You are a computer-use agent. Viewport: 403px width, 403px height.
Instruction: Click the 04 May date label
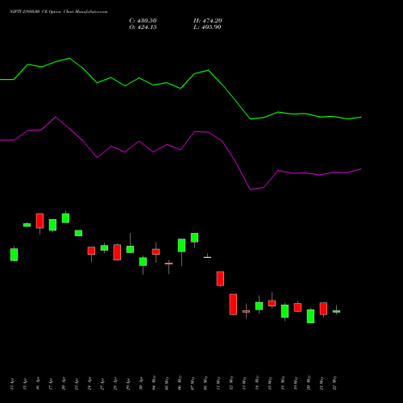click(154, 383)
